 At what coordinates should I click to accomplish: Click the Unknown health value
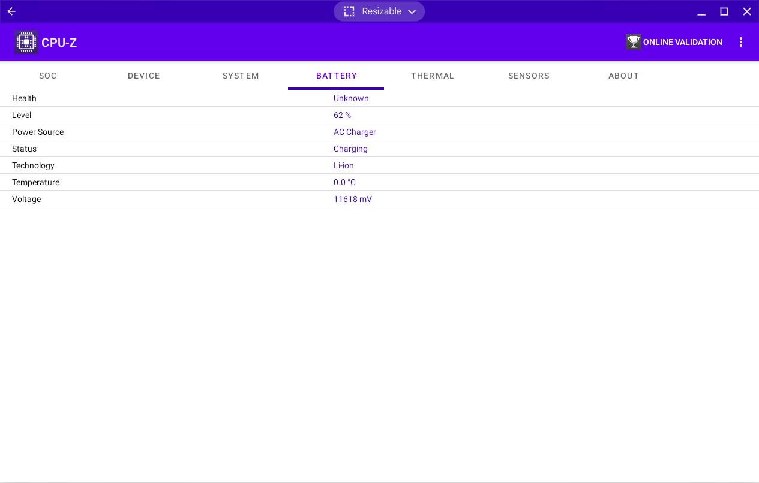coord(351,98)
